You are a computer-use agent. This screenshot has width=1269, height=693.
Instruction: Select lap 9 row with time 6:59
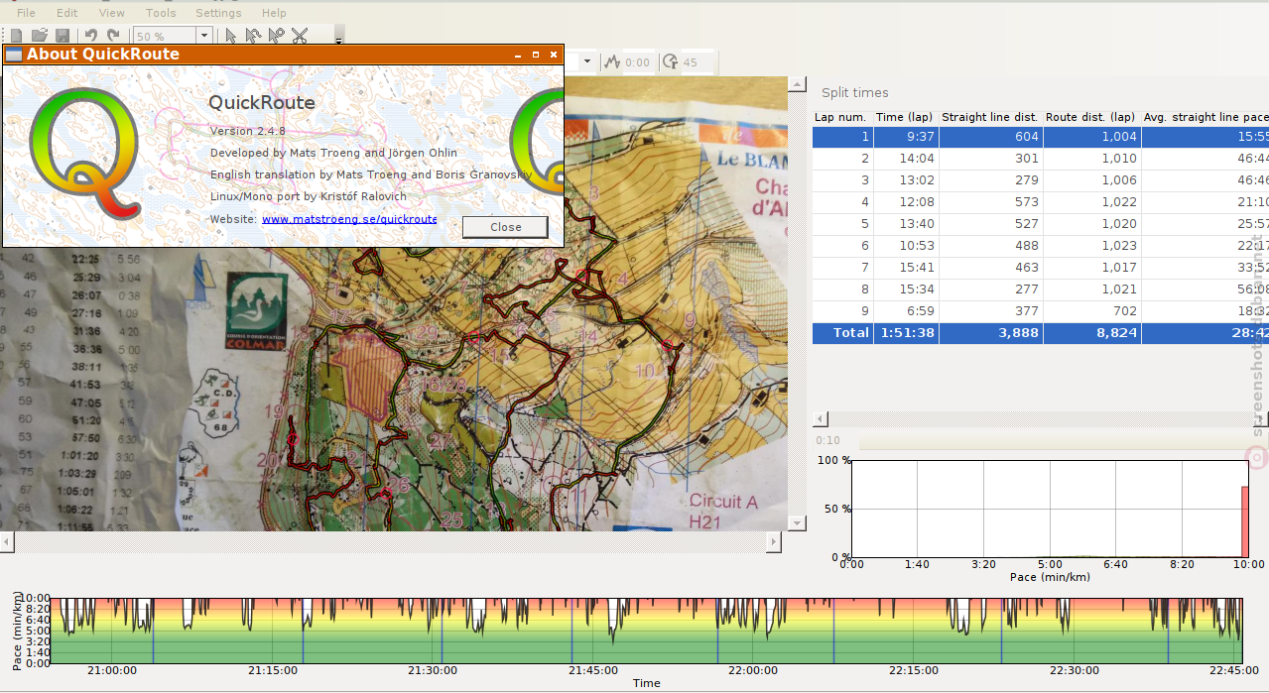[1041, 311]
